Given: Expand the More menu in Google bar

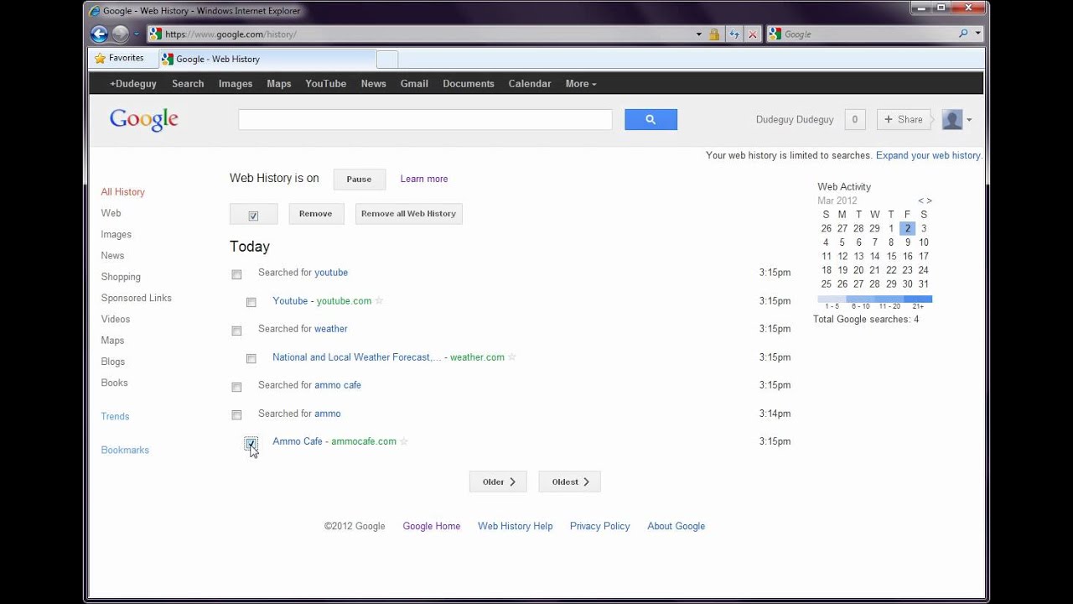Looking at the screenshot, I should (x=581, y=83).
